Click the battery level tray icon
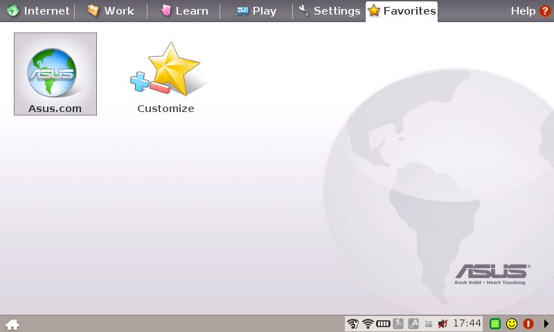Viewport: 554px width, 332px height. coord(383,324)
